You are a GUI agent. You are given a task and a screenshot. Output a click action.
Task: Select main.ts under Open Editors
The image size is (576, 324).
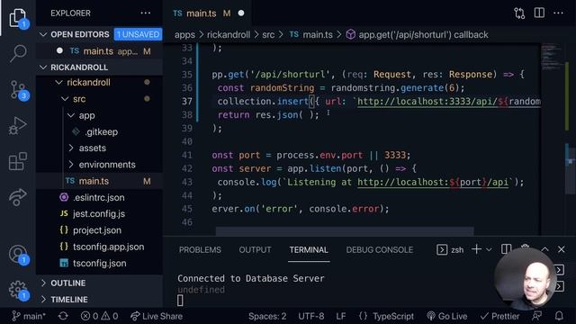click(x=99, y=51)
